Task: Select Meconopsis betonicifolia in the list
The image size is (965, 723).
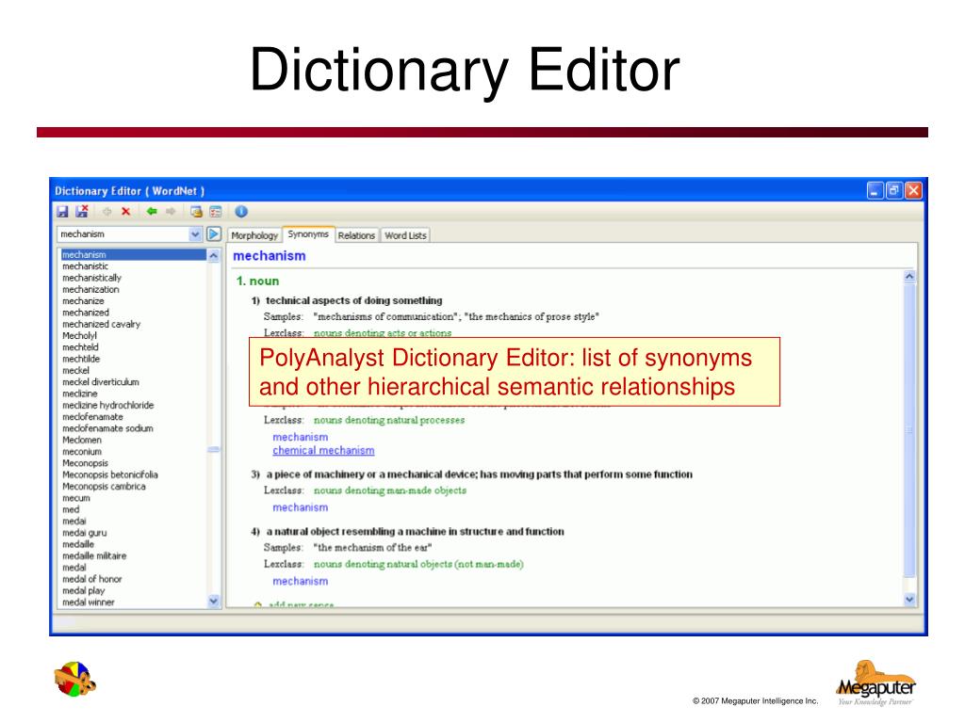Action: tap(109, 474)
